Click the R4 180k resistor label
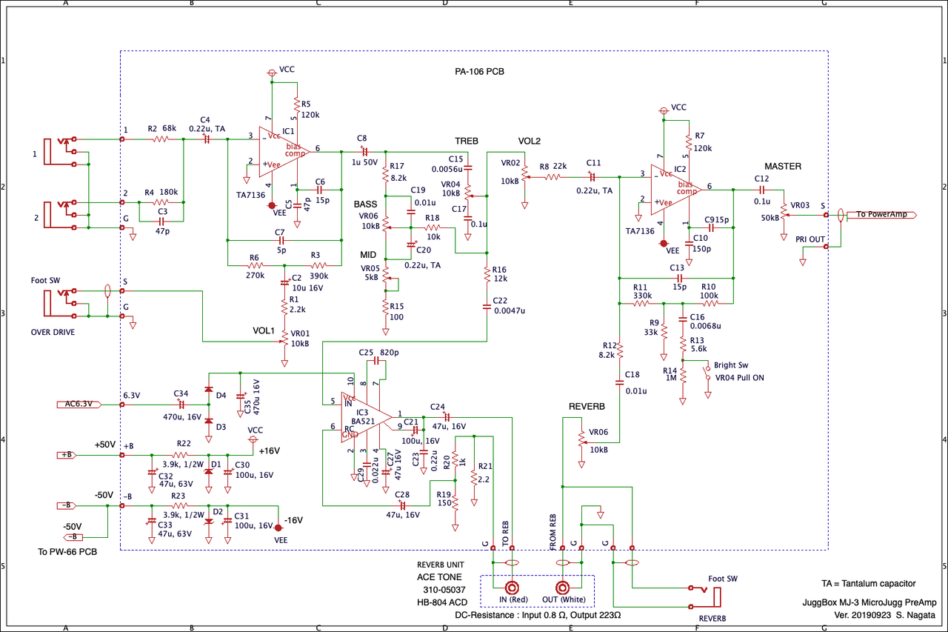The height and width of the screenshot is (632, 948). click(x=160, y=192)
